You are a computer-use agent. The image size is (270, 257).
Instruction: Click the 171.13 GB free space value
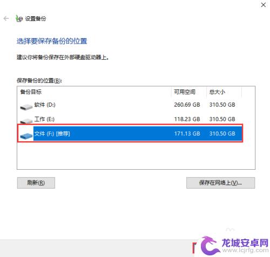point(187,134)
